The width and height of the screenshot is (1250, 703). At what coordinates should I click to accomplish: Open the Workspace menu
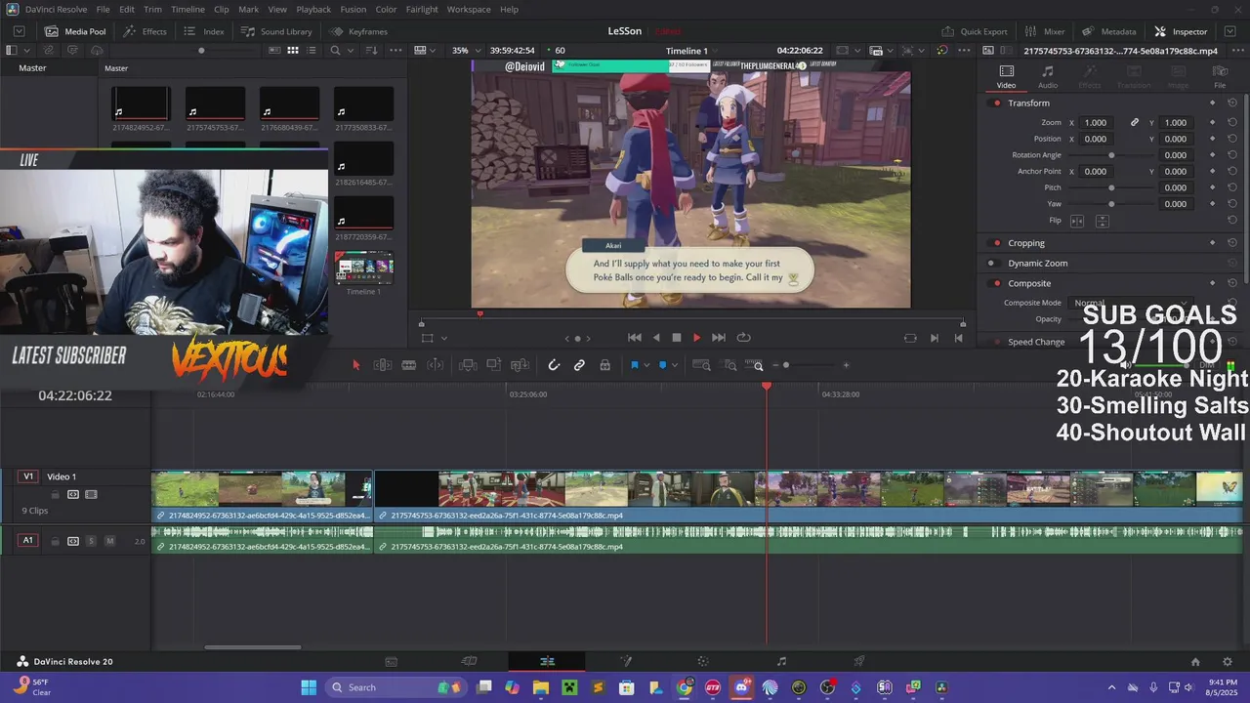click(469, 9)
